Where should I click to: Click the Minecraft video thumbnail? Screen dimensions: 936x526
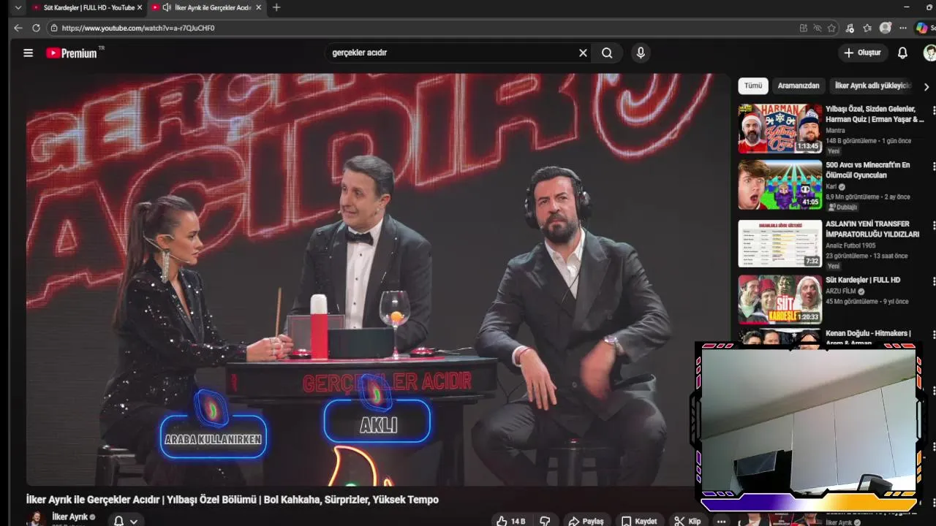[780, 185]
